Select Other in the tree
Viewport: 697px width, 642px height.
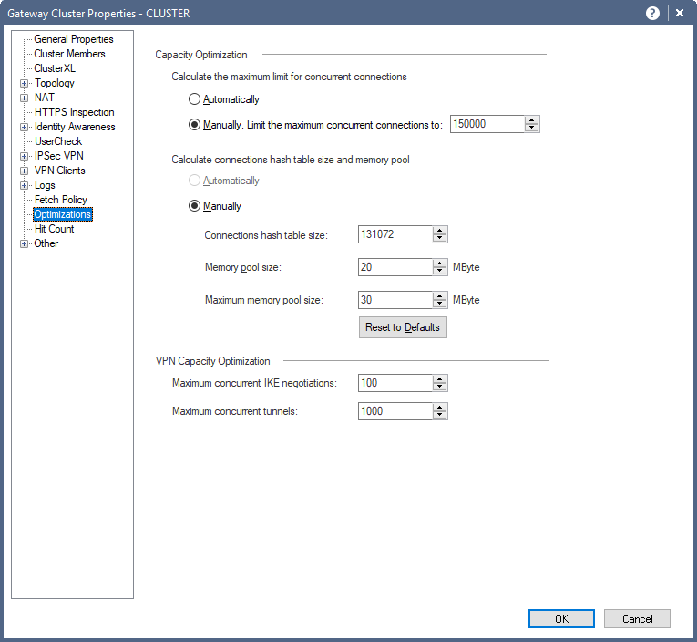coord(46,243)
